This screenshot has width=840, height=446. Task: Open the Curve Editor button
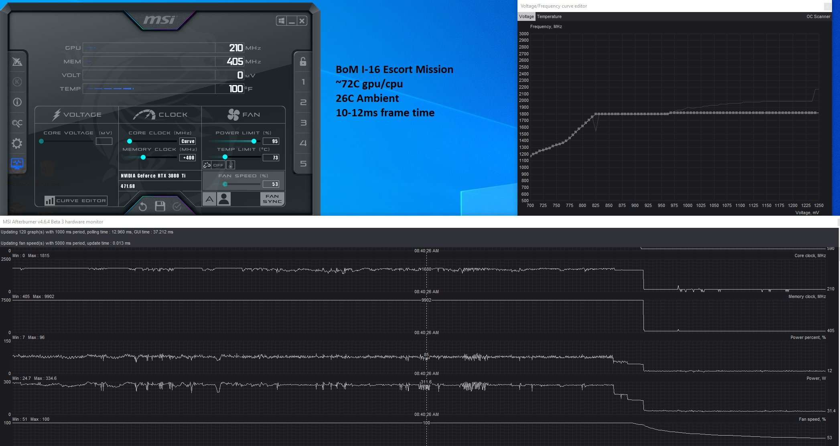click(76, 201)
